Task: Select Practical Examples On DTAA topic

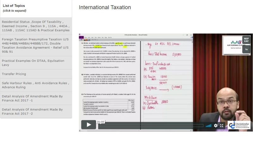Action: tap(36, 62)
